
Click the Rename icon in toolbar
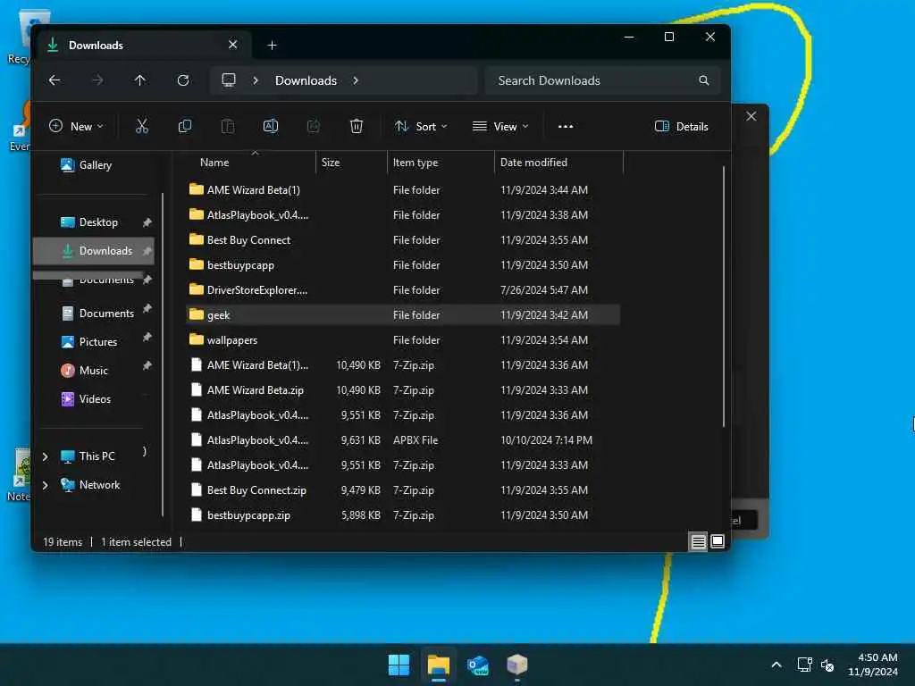click(x=271, y=126)
